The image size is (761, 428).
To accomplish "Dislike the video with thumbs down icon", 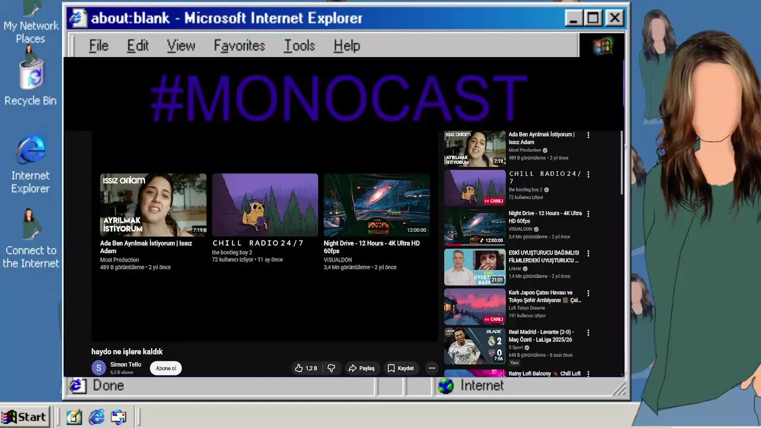I will pos(331,369).
